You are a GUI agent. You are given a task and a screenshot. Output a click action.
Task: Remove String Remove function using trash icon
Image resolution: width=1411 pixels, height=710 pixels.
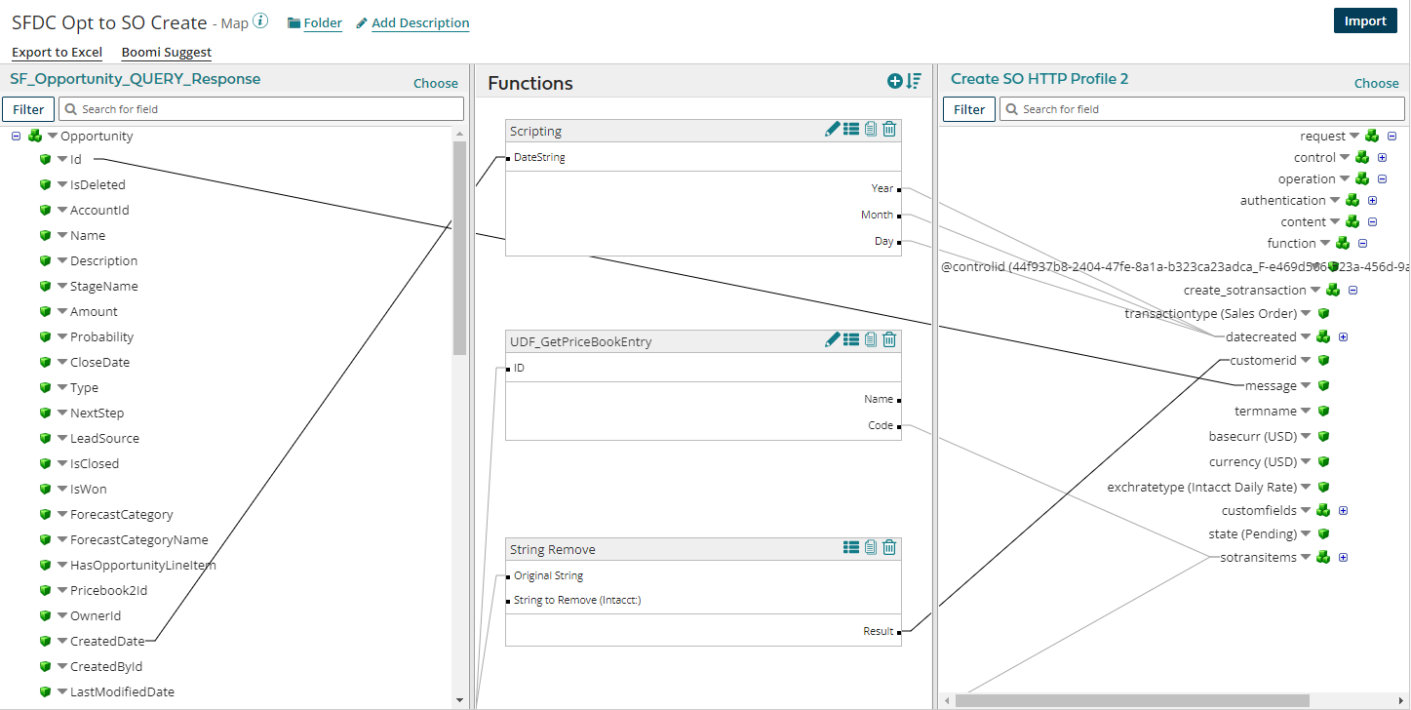click(889, 548)
